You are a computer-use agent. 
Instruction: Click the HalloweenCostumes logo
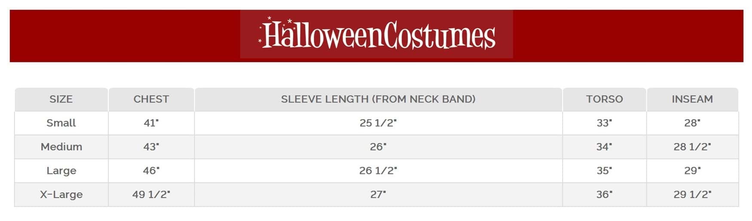376,34
